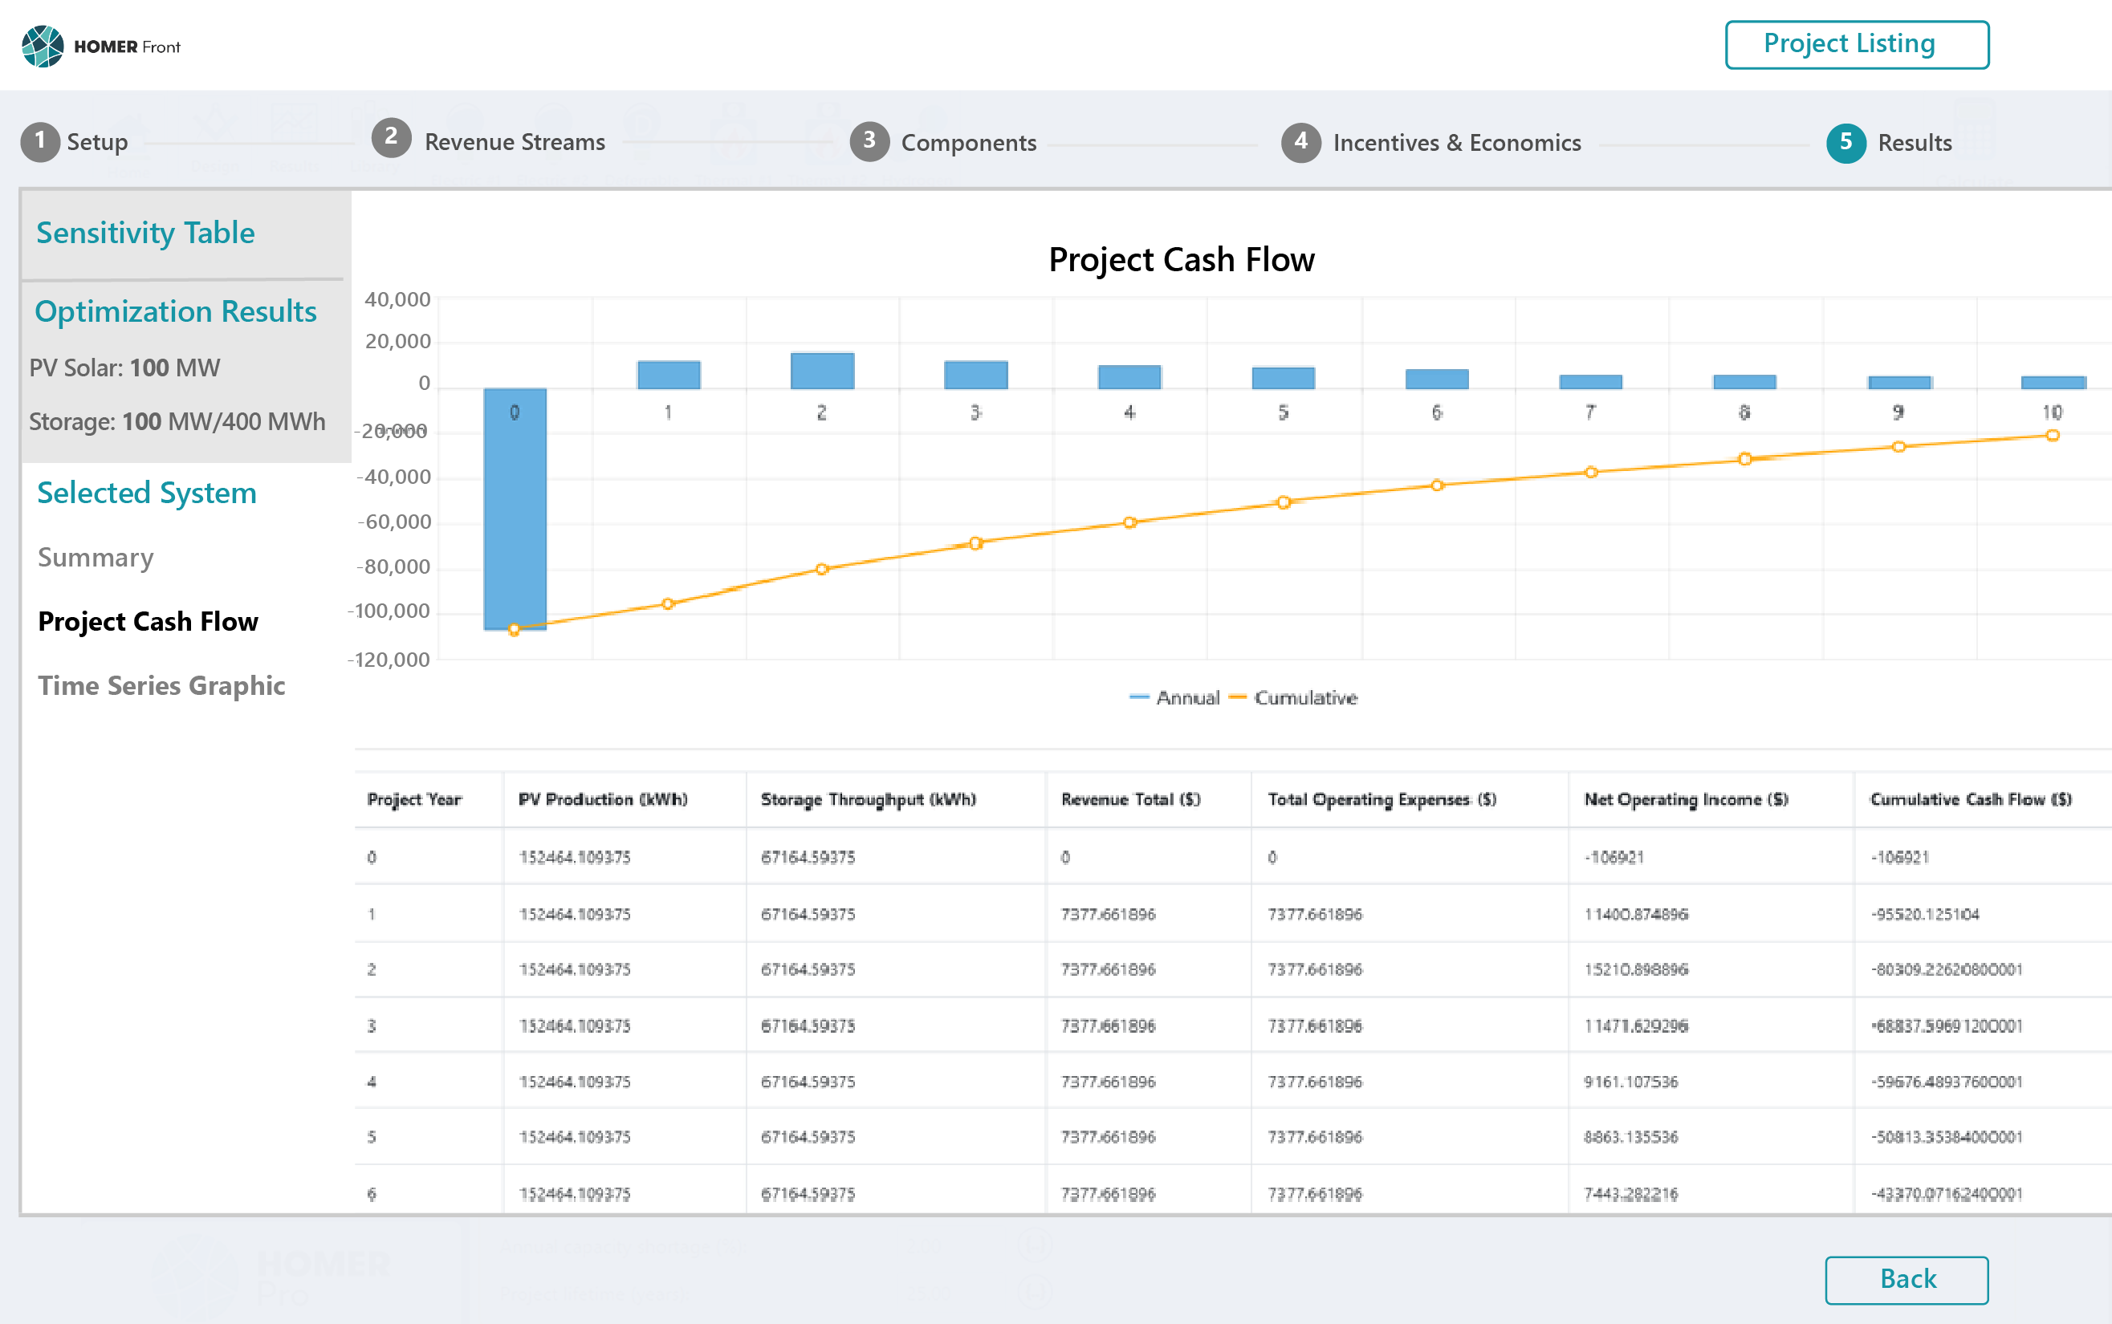Toggle Cumulative series in chart legend
The width and height of the screenshot is (2112, 1324).
click(x=1295, y=698)
